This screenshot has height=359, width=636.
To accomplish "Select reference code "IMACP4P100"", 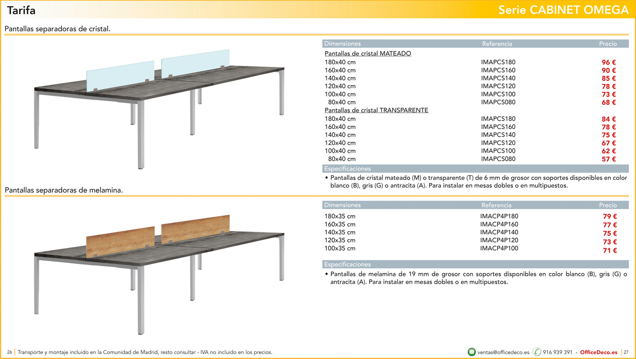I will pos(499,249).
